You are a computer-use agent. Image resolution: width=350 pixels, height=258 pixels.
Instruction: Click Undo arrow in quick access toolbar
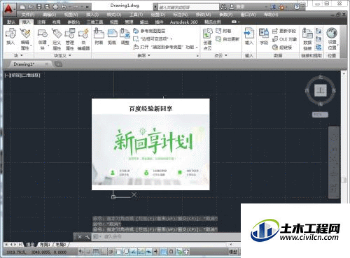tap(64, 7)
